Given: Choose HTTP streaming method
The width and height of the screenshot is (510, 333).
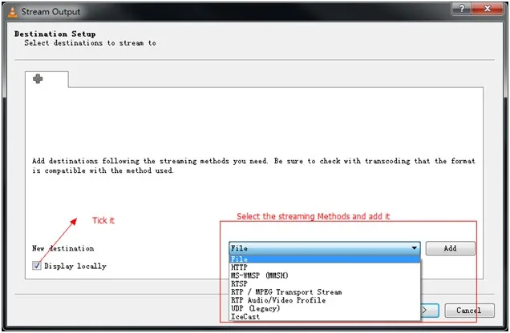Looking at the screenshot, I should tap(324, 267).
